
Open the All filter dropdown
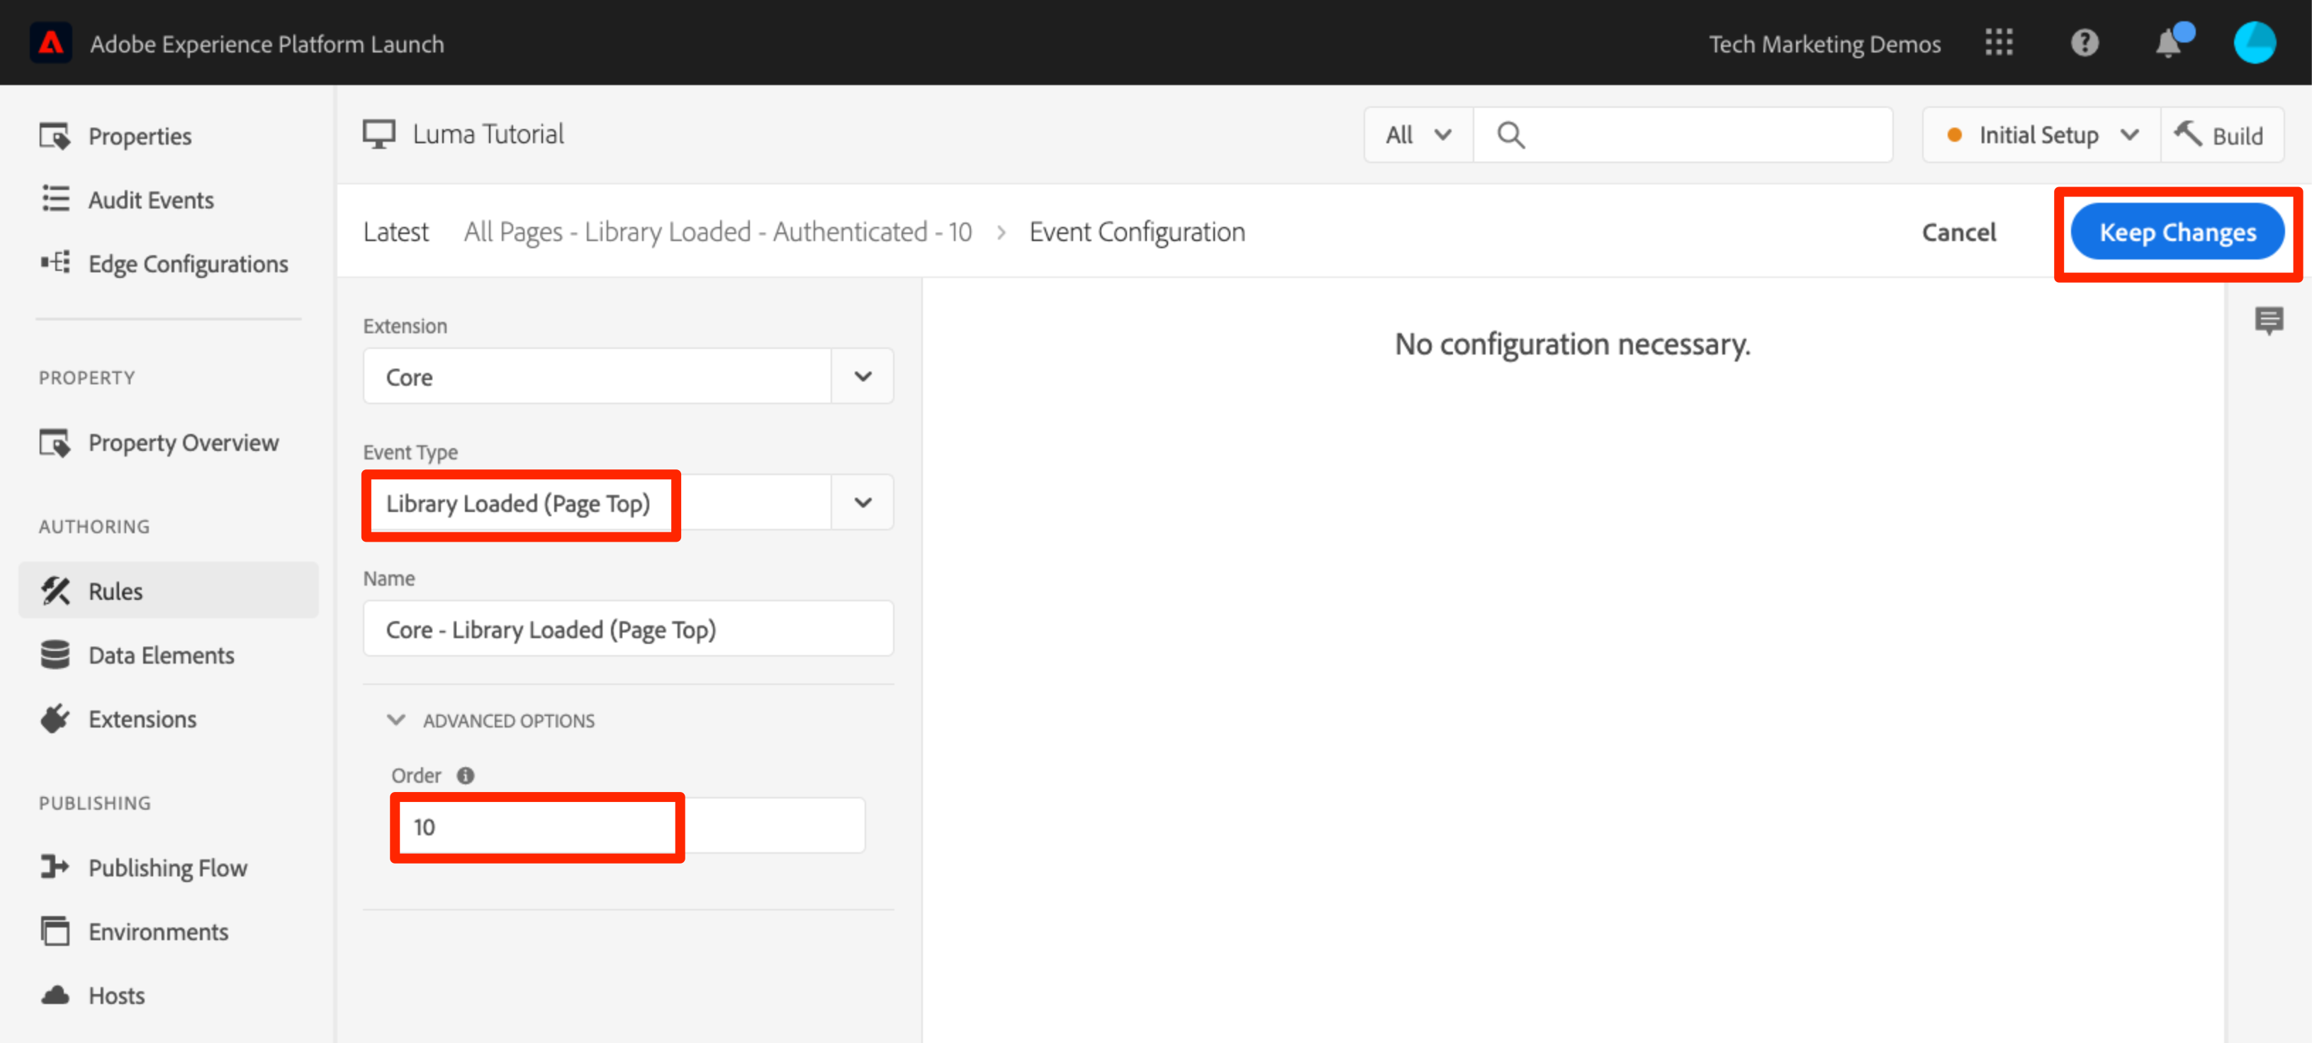[x=1418, y=135]
